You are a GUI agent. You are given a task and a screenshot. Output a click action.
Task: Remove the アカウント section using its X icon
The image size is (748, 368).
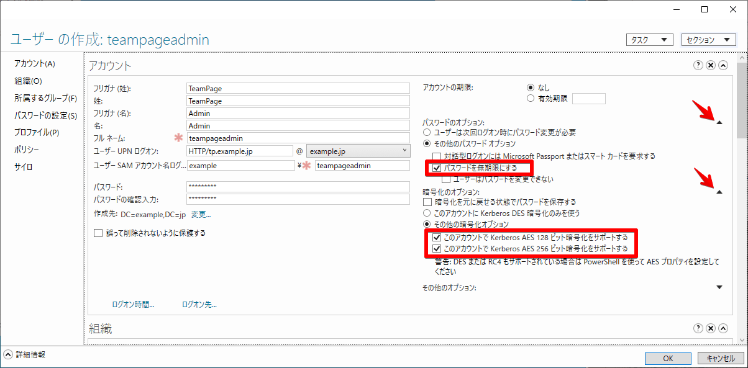coord(710,65)
